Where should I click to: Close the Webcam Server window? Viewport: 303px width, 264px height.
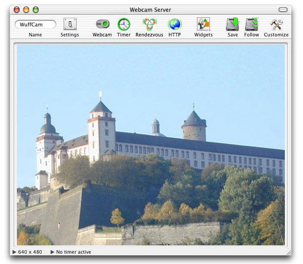click(17, 10)
